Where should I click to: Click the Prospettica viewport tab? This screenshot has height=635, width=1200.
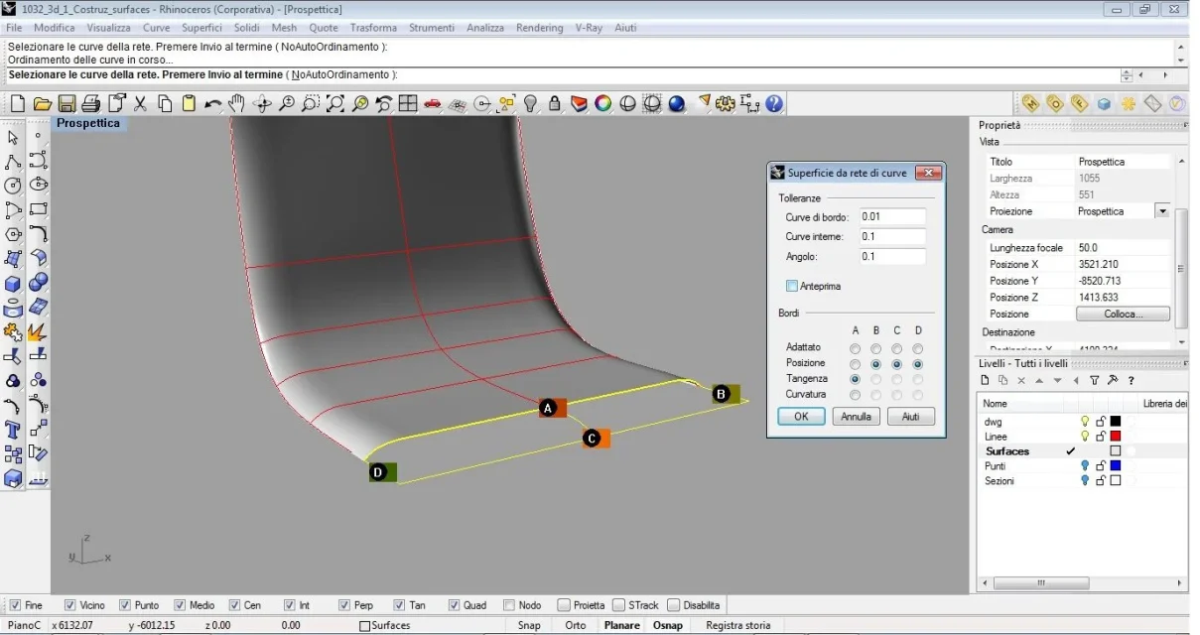click(x=88, y=124)
